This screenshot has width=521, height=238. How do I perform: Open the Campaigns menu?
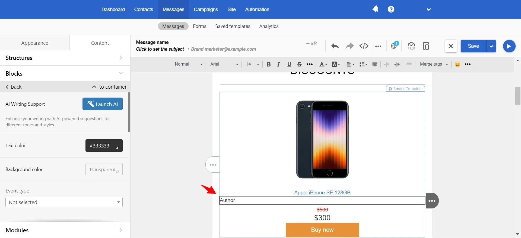[x=206, y=9]
